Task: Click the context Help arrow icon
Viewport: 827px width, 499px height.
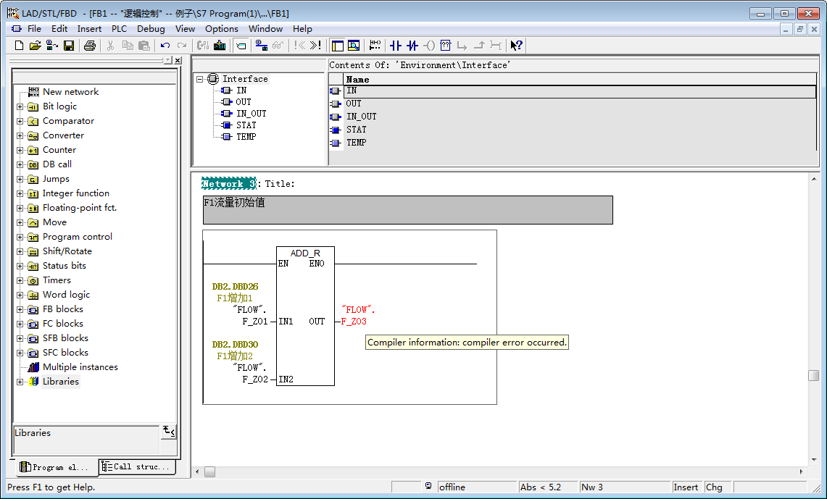Action: (516, 46)
